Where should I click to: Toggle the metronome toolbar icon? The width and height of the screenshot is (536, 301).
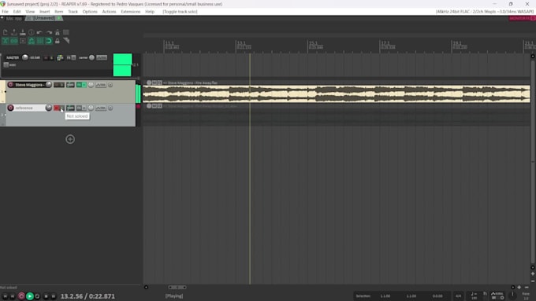click(x=58, y=32)
